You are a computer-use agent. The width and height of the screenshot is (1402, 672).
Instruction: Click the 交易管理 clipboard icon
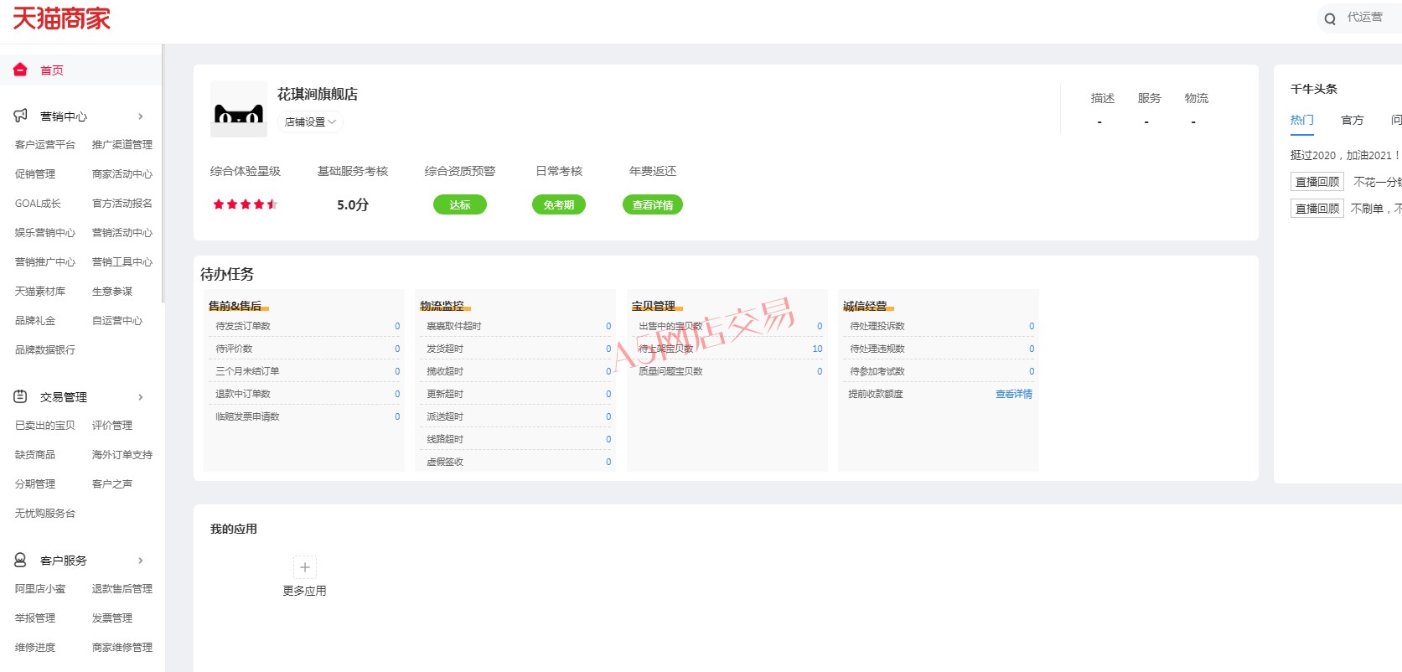(20, 396)
